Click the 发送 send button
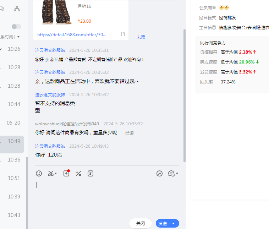The image size is (269, 229). pos(163,224)
